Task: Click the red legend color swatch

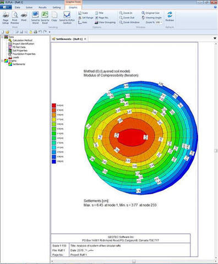Action: (x=54, y=106)
